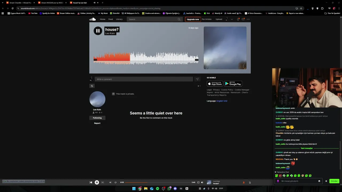Toggle follow icon in bottom player bar

click(243, 182)
